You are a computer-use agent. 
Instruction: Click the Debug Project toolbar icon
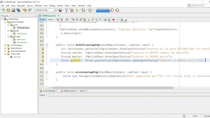point(83,10)
